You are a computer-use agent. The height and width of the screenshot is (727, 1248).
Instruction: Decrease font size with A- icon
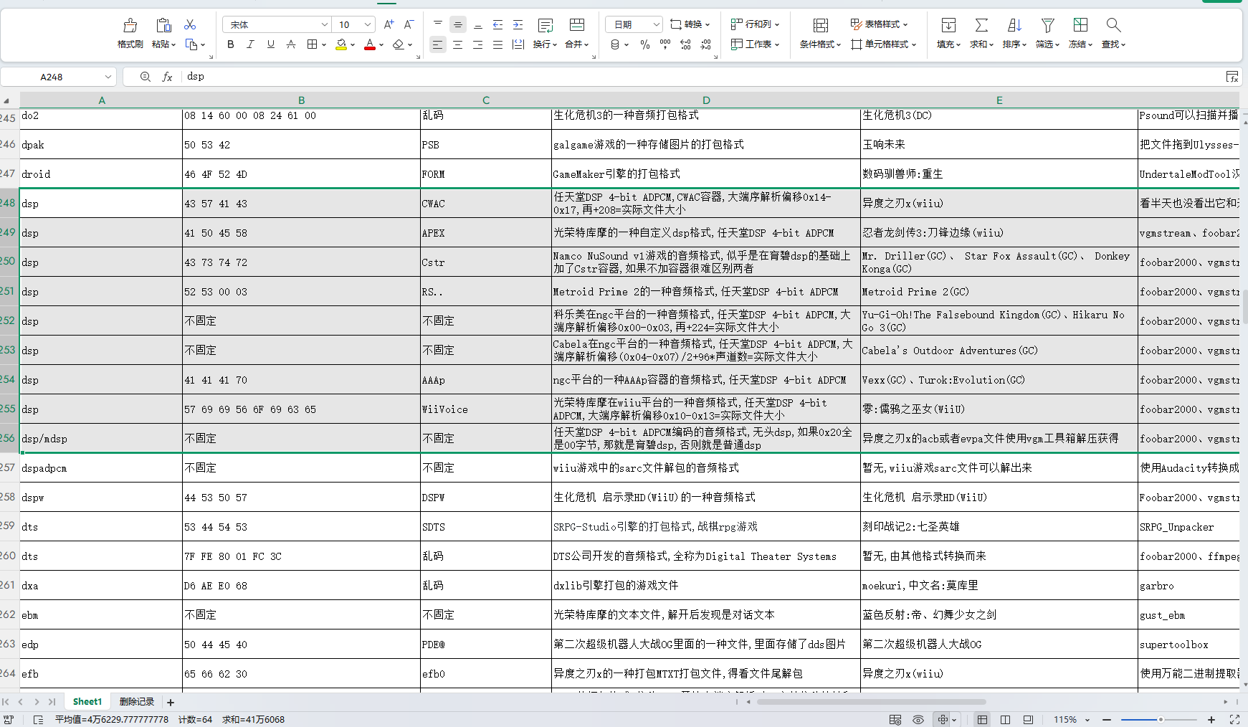point(409,24)
